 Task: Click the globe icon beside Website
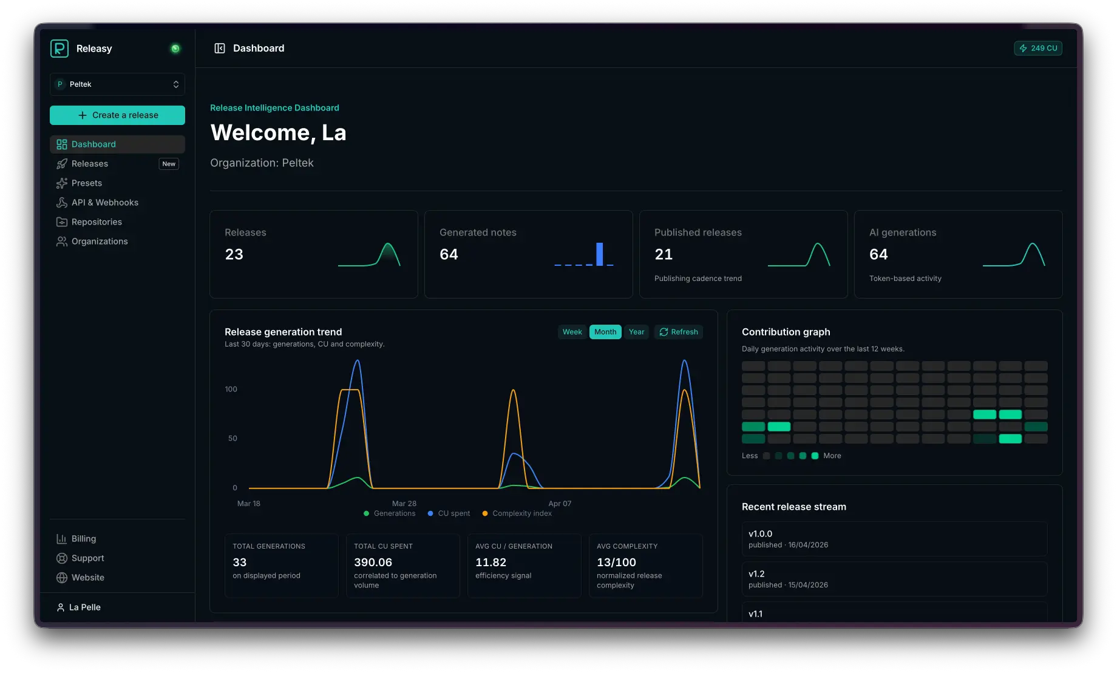click(x=62, y=578)
